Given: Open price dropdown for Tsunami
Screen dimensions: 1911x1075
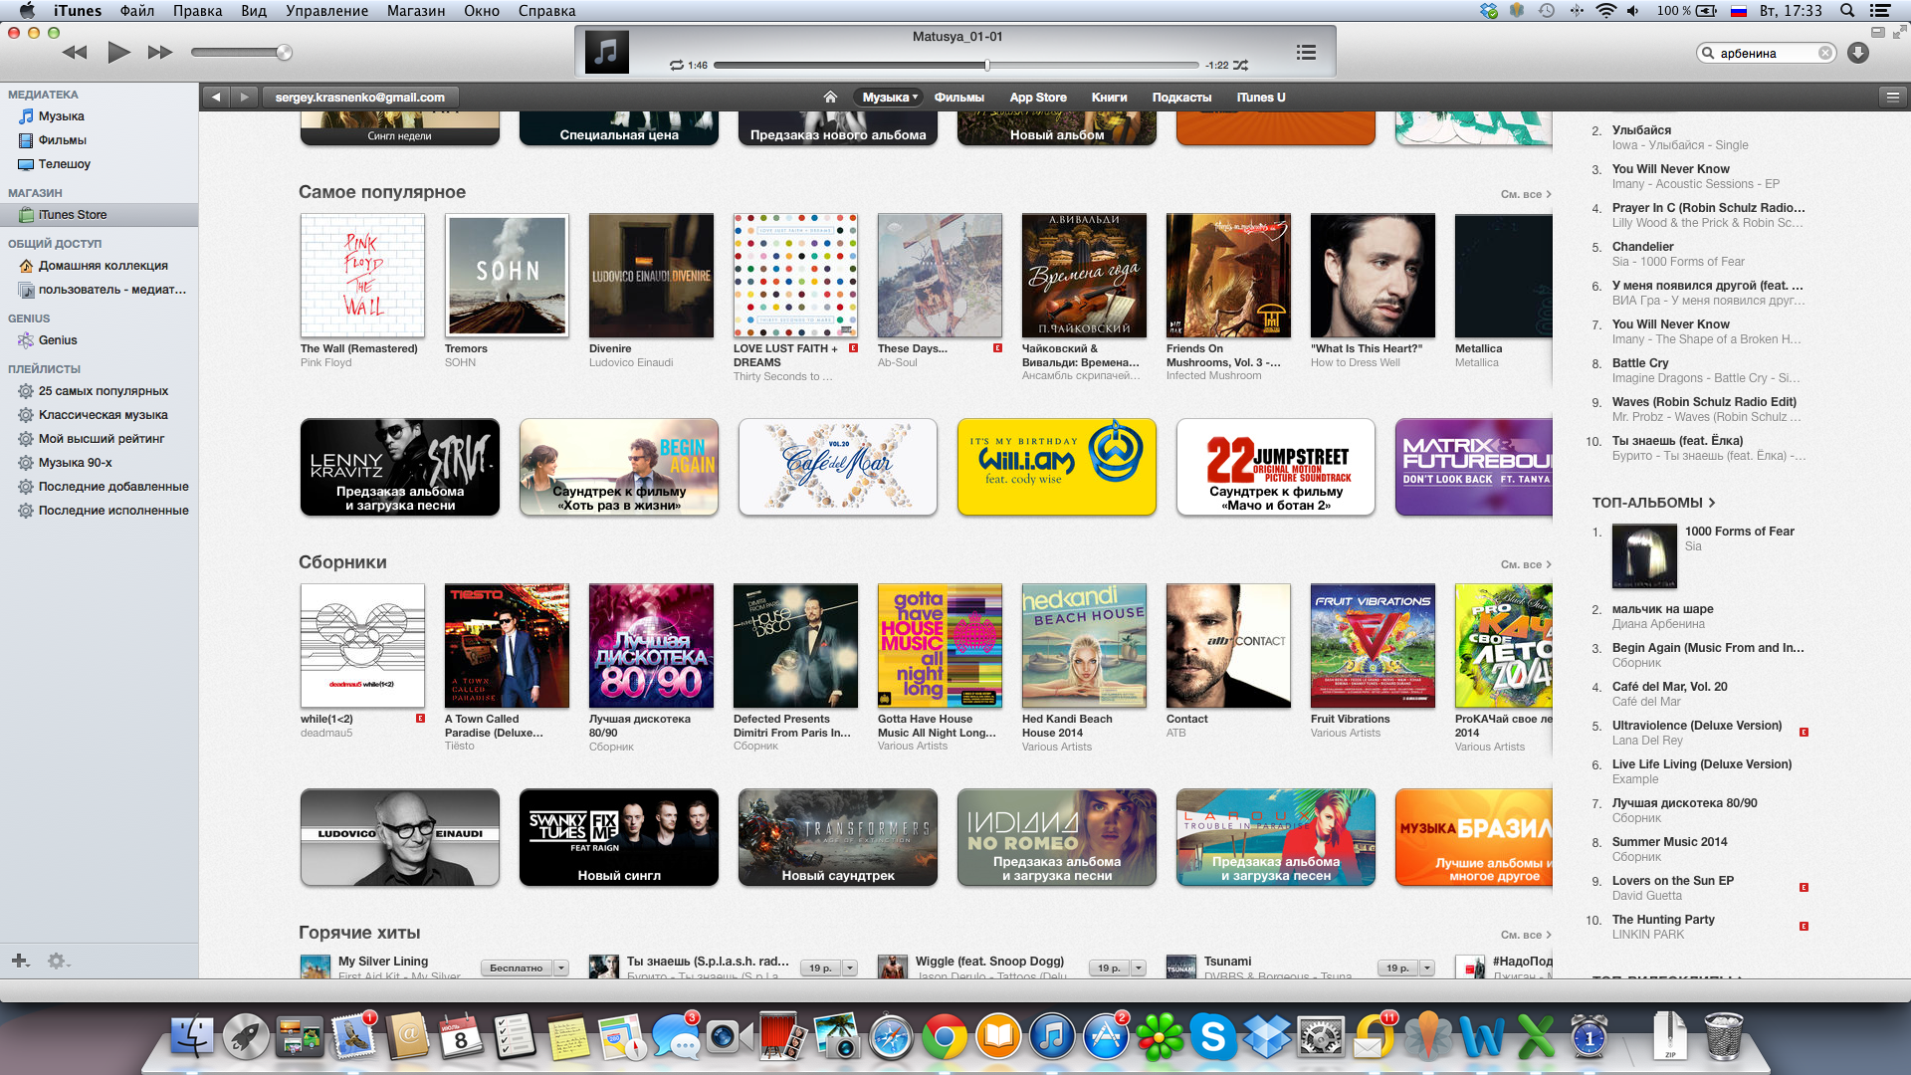Looking at the screenshot, I should (x=1427, y=967).
